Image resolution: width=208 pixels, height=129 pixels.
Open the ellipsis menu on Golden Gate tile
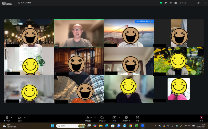152,21
